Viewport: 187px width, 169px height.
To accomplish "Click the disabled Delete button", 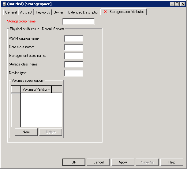I will click(x=51, y=132).
